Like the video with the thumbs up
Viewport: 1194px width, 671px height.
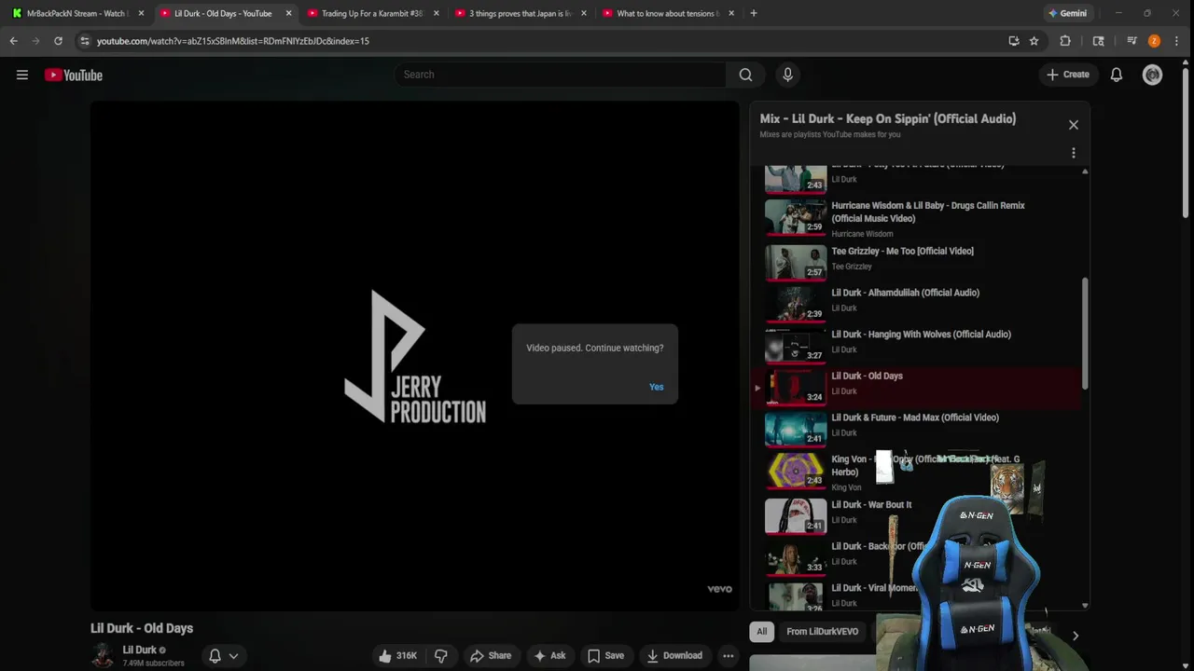tap(397, 655)
